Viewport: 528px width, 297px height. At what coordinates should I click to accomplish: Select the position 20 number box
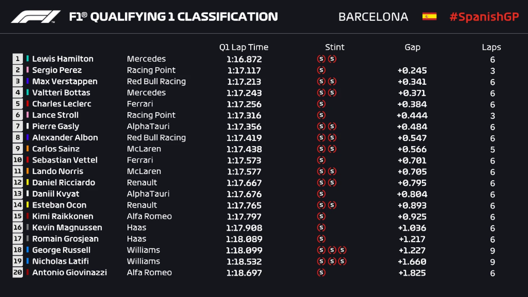[17, 272]
